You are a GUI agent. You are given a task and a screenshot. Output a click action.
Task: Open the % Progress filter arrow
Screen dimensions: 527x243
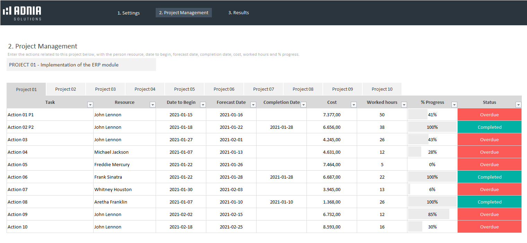pyautogui.click(x=454, y=105)
